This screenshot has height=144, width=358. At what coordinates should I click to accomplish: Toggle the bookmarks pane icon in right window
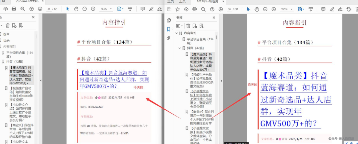(168, 29)
